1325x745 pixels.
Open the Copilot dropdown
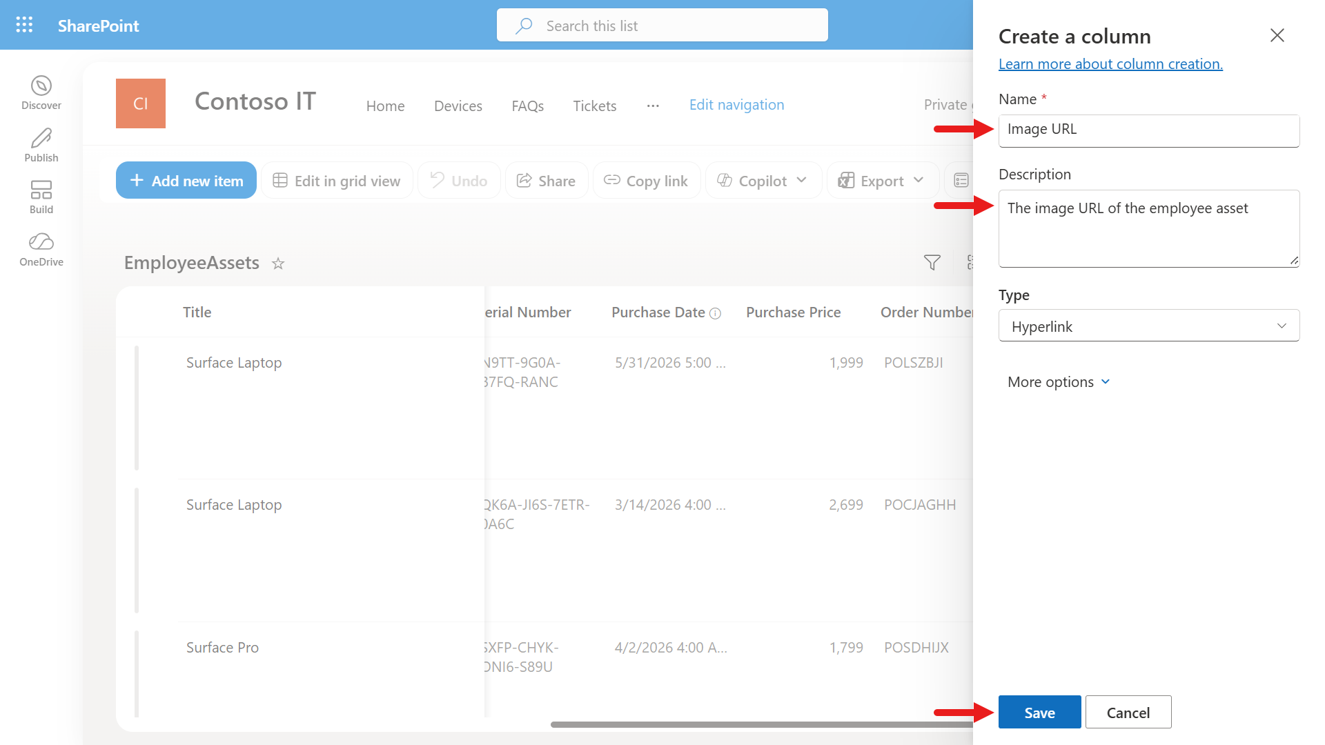[x=763, y=181]
